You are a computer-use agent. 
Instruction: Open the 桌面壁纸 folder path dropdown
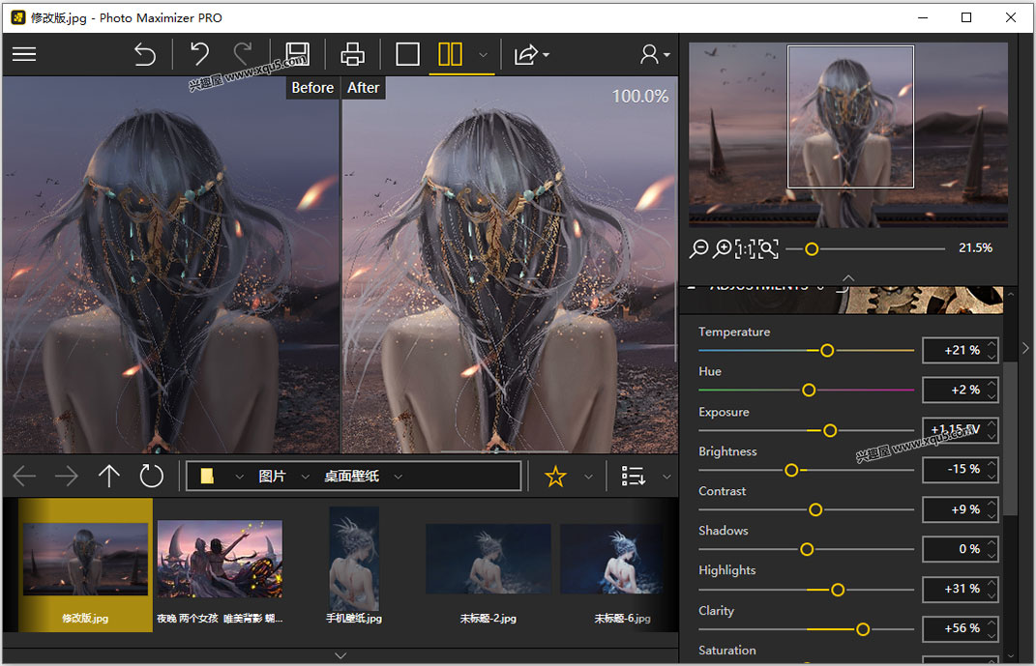(398, 477)
